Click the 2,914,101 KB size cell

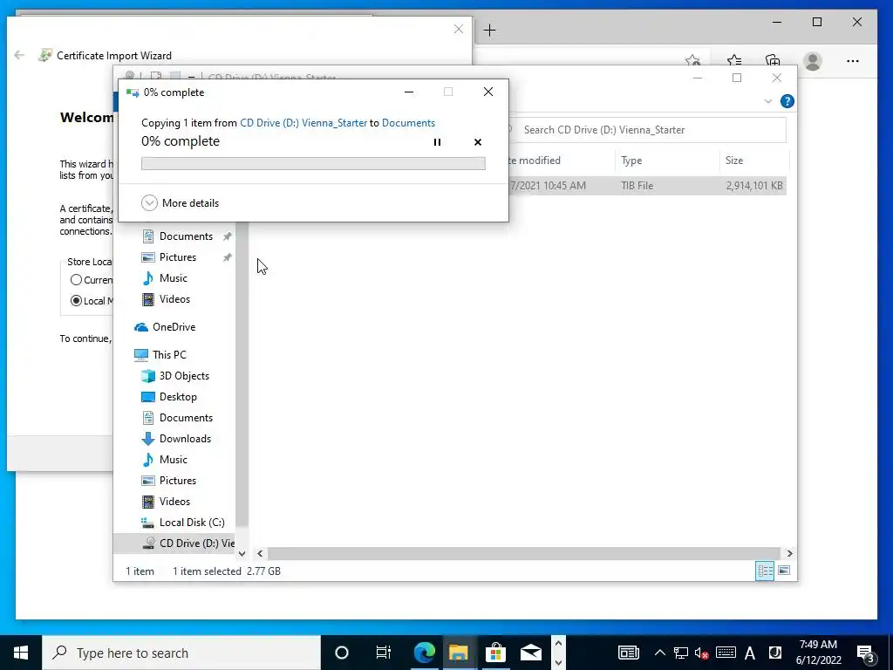(754, 186)
